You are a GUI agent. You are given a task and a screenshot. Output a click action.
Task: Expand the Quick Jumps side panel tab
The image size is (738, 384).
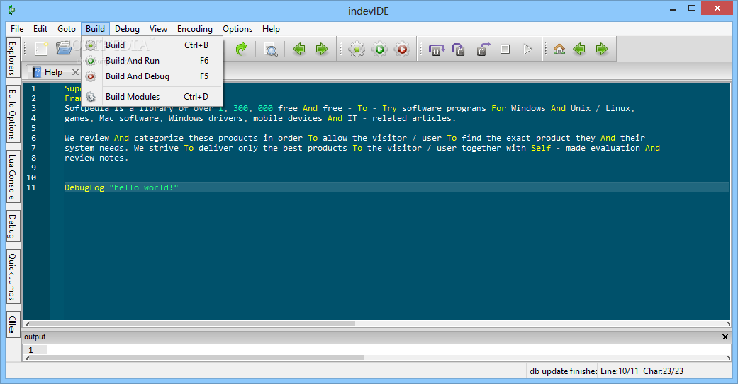[13, 277]
